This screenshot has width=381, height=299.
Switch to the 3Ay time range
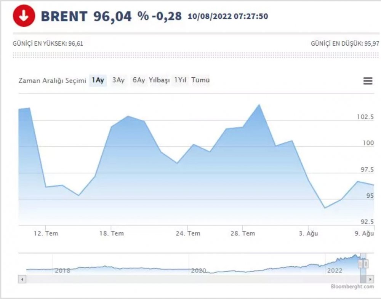tap(118, 80)
